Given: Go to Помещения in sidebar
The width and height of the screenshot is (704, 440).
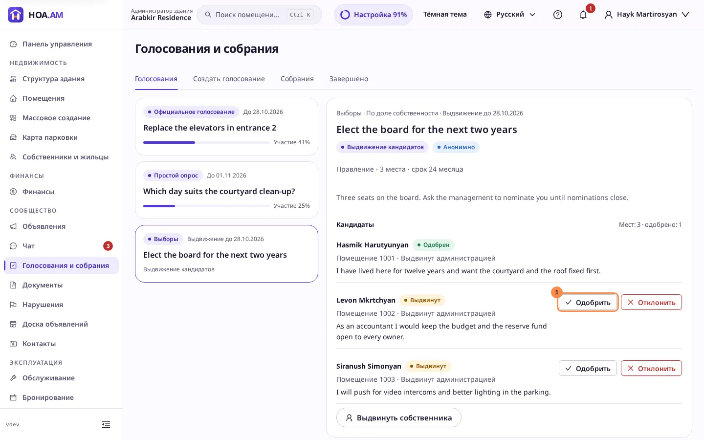Looking at the screenshot, I should (61, 98).
